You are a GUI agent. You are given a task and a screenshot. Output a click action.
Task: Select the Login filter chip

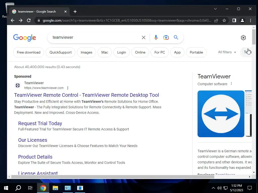[122, 52]
